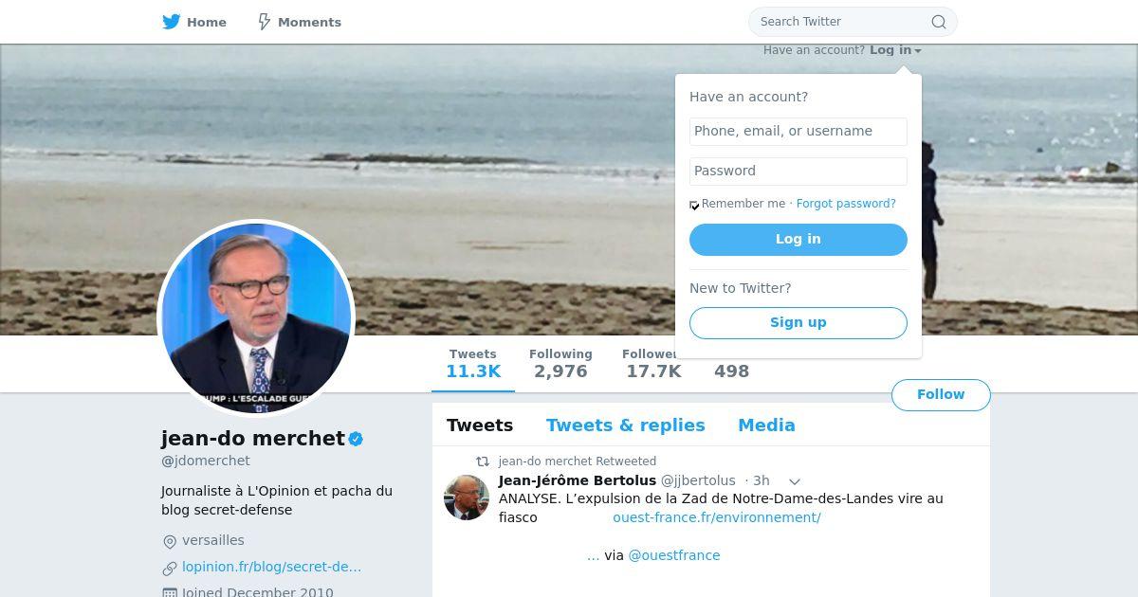Switch to the Media tab

(x=766, y=425)
